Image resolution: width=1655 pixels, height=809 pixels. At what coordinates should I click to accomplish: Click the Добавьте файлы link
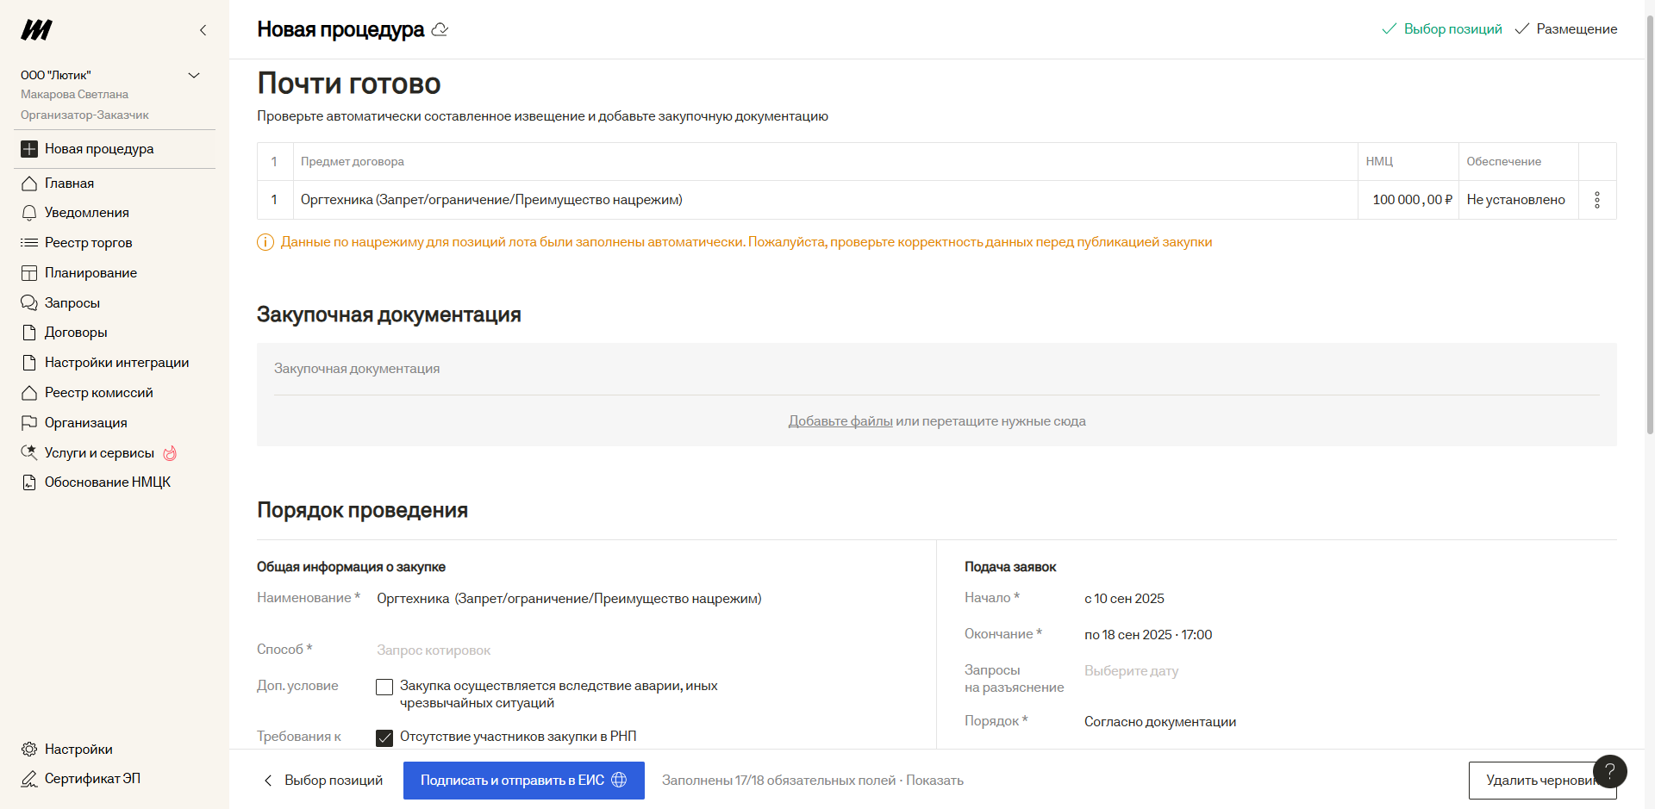[x=840, y=421]
